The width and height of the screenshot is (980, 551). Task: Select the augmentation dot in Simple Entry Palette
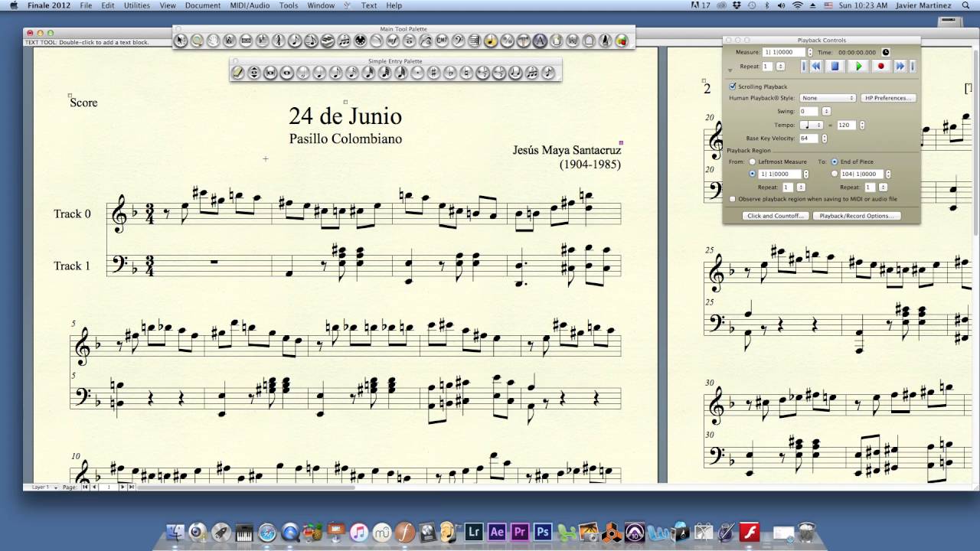point(416,72)
